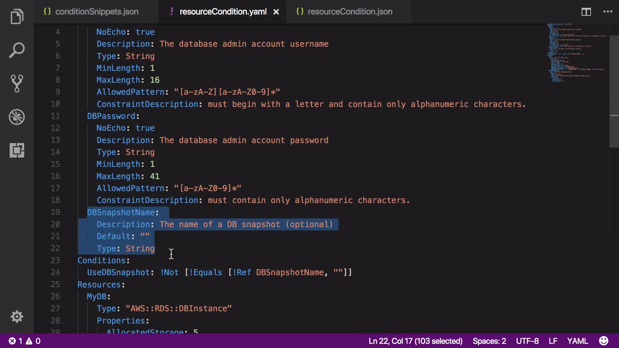The height and width of the screenshot is (348, 619).
Task: Open Manage settings gear
Action: pyautogui.click(x=17, y=317)
